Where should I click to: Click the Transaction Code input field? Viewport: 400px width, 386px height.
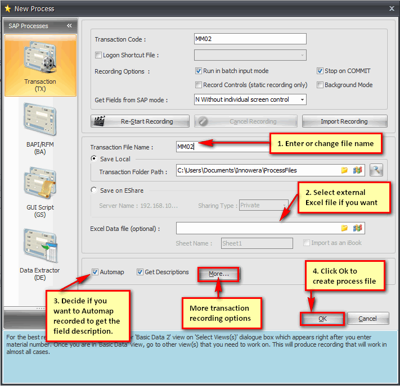[250, 39]
